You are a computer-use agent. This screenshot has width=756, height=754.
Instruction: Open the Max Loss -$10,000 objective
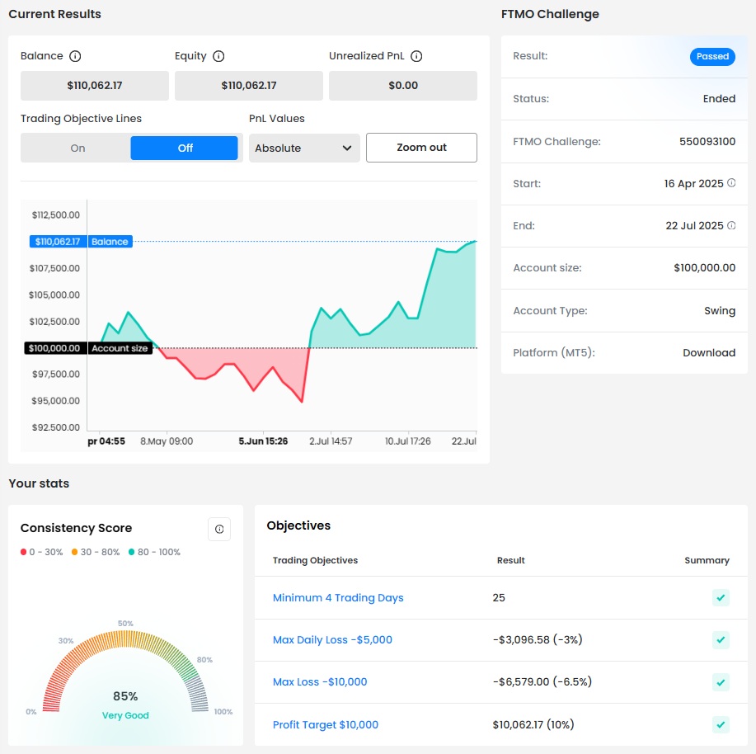(320, 682)
